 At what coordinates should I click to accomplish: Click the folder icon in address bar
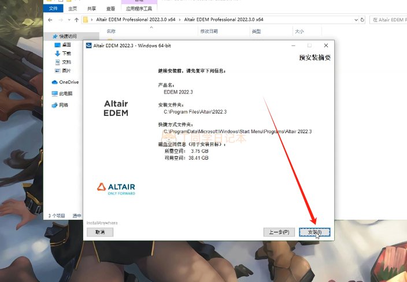click(86, 20)
